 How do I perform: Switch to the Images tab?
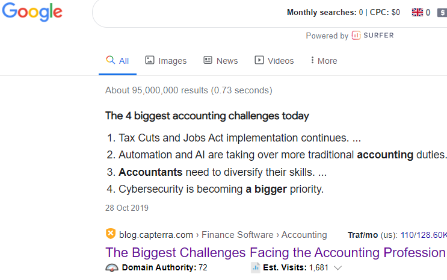(x=166, y=61)
